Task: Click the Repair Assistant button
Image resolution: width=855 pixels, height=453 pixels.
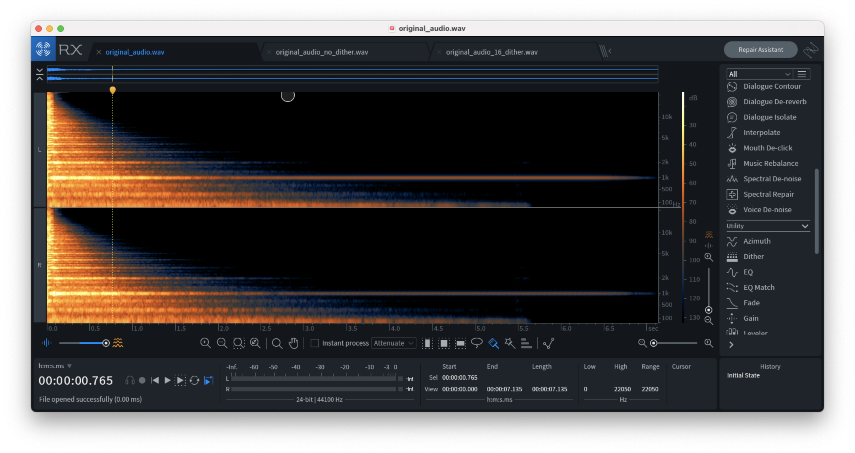Action: click(761, 50)
